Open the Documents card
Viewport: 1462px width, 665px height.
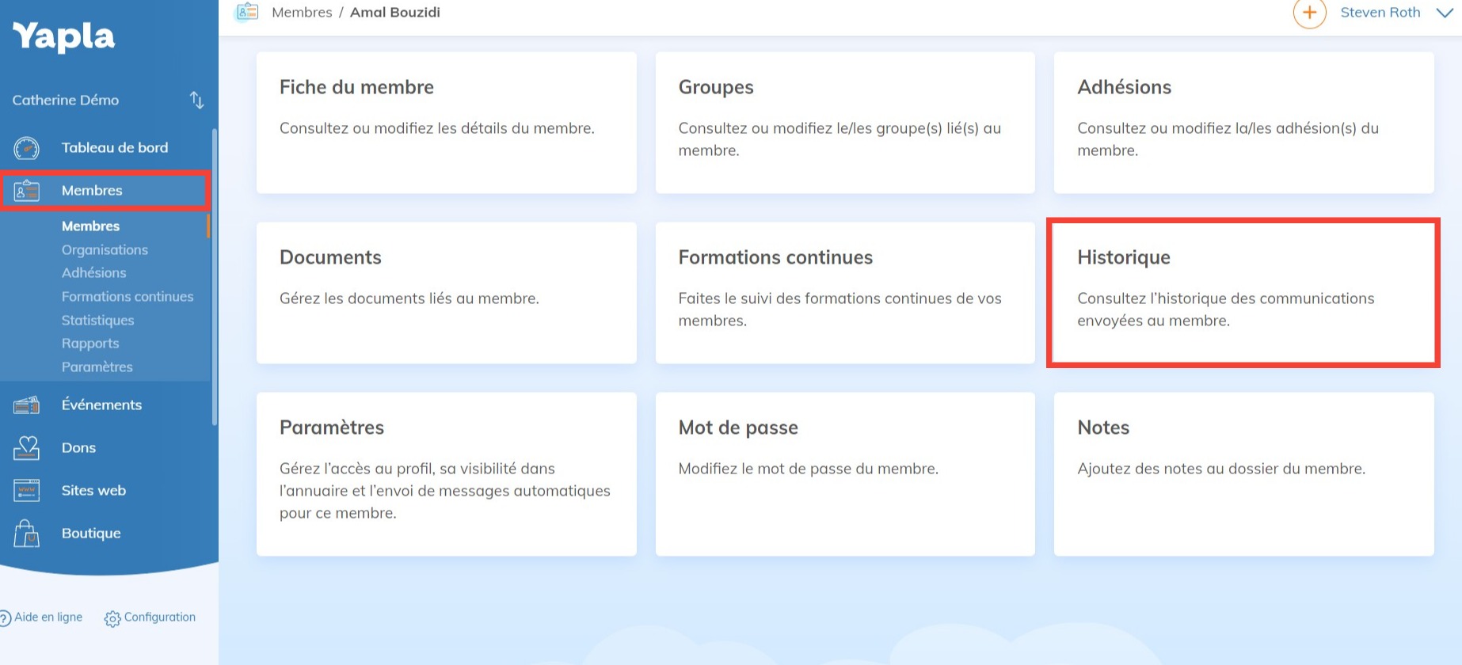point(447,293)
